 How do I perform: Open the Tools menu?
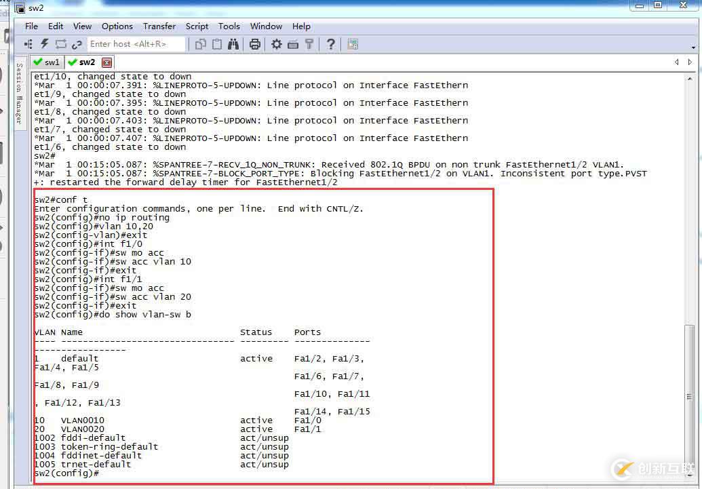(229, 26)
